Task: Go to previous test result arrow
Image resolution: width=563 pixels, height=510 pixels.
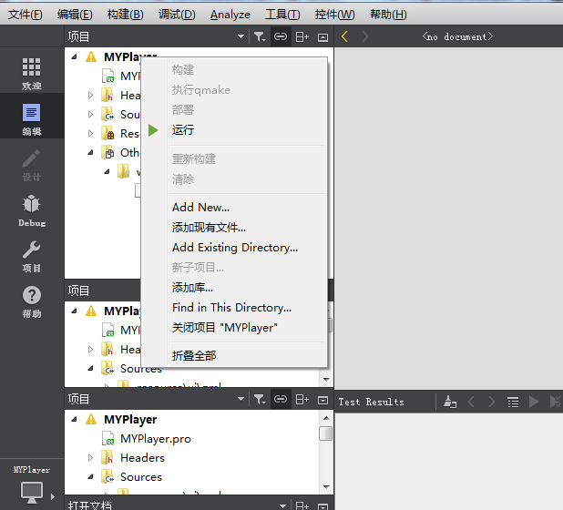Action: point(471,402)
